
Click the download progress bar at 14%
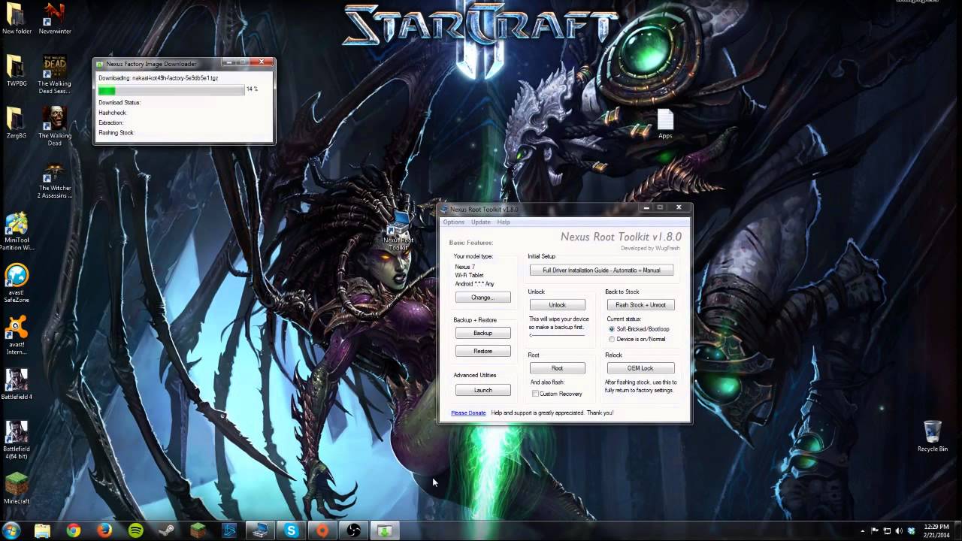[171, 89]
